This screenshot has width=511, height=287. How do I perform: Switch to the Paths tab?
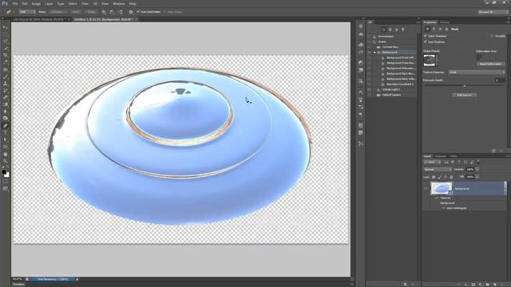454,156
